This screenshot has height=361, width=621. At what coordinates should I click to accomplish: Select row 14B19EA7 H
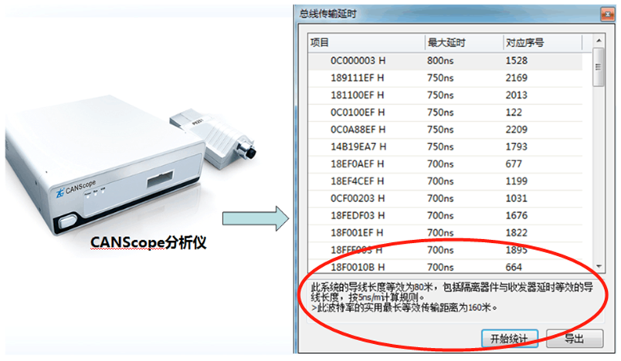(x=446, y=147)
